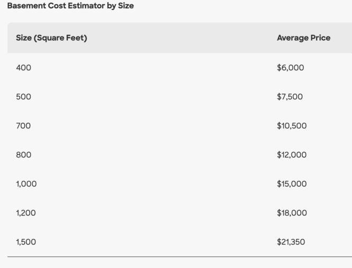
Task: Select the 1,000 square feet cell
Action: 26,184
